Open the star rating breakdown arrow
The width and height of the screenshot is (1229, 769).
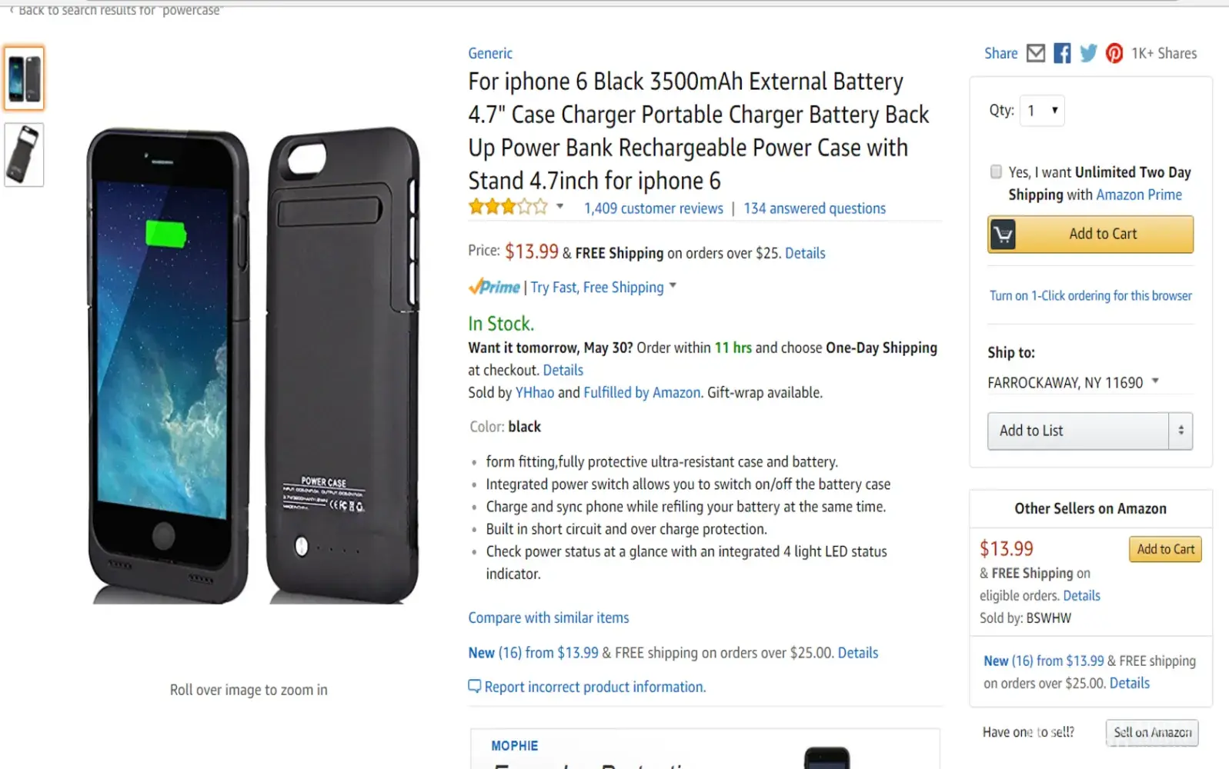560,207
